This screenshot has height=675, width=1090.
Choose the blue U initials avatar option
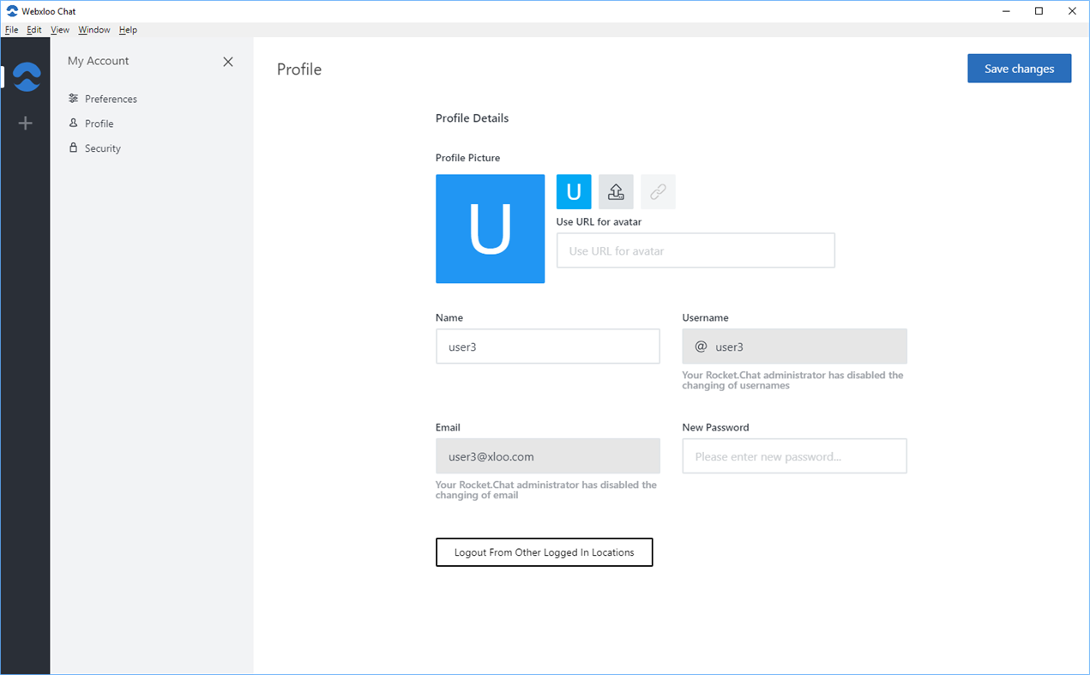point(574,191)
